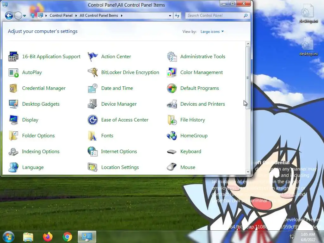Expand the arrow before Control Panel breadcrumb
Image resolution: width=324 pixels, height=243 pixels.
46,16
